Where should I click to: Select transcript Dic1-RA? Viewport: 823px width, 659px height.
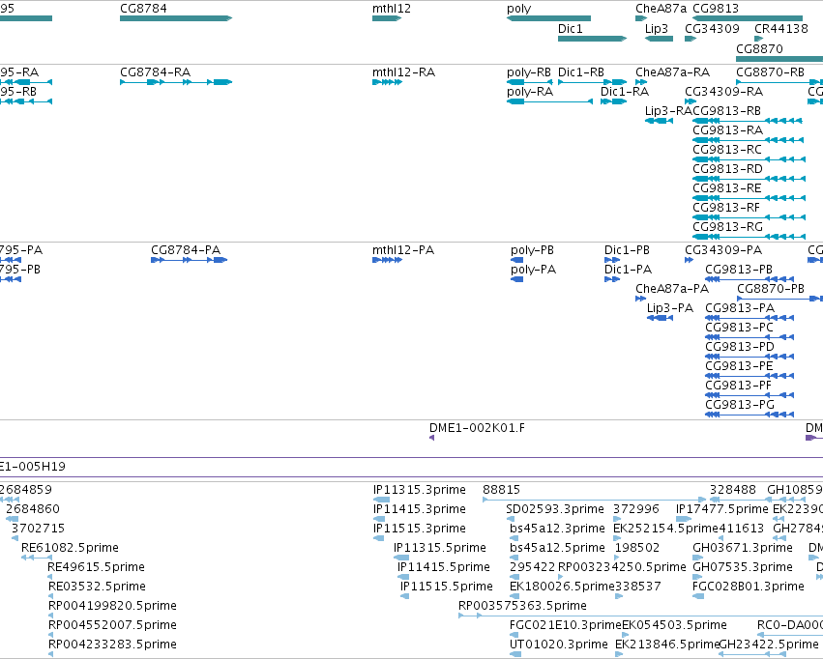pos(613,101)
